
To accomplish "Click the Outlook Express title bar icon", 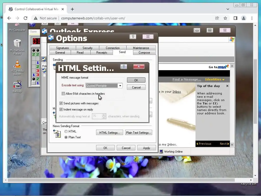I will tap(45, 31).
